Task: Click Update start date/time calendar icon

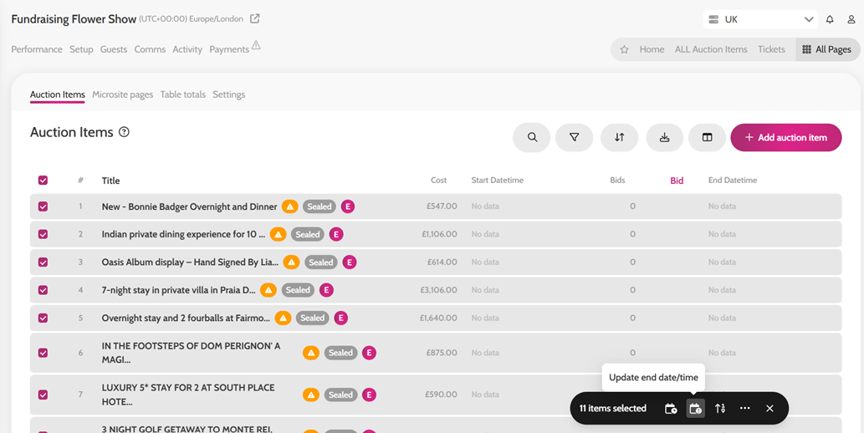Action: tap(671, 408)
